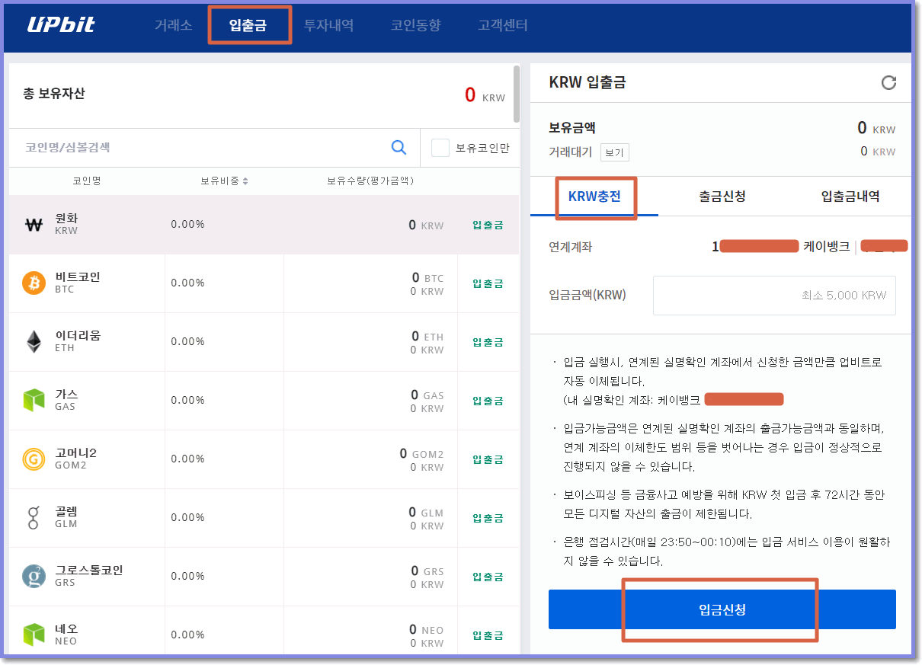Click the 네오 coin icon
This screenshot has width=922, height=665.
34,635
